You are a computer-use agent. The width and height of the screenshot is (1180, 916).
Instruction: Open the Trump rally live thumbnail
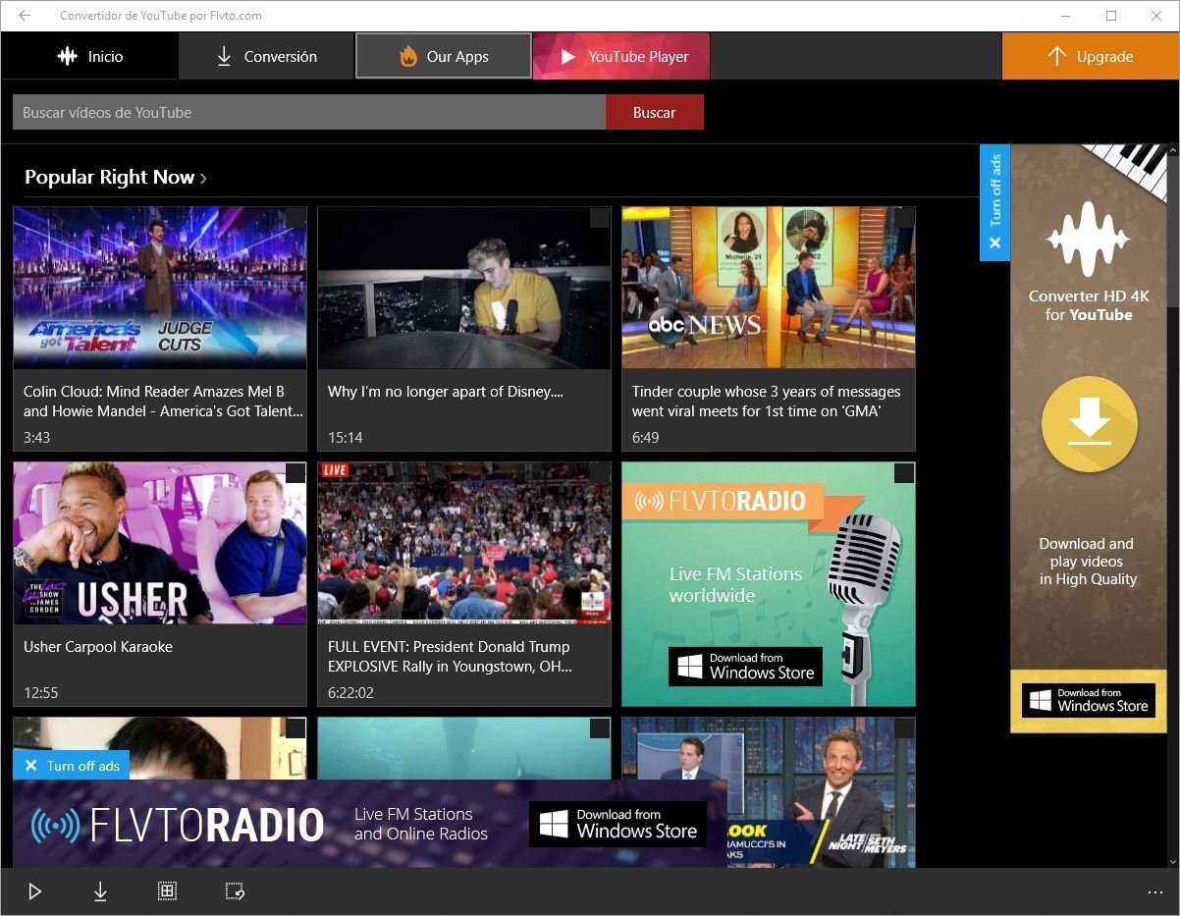[464, 543]
